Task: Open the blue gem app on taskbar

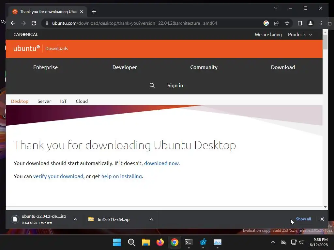Action: (203, 242)
